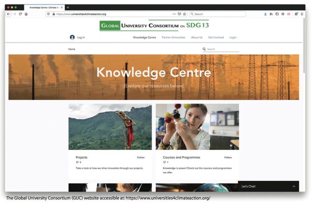Open the browser home page icon
The height and width of the screenshot is (207, 314).
(26, 14)
